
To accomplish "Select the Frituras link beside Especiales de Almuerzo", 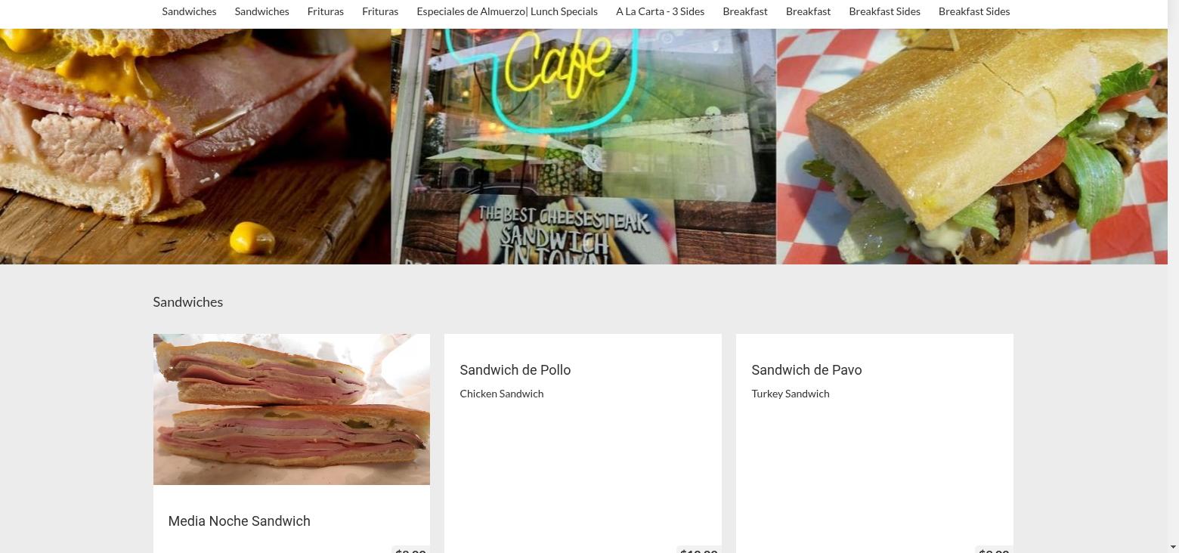I will tap(380, 11).
